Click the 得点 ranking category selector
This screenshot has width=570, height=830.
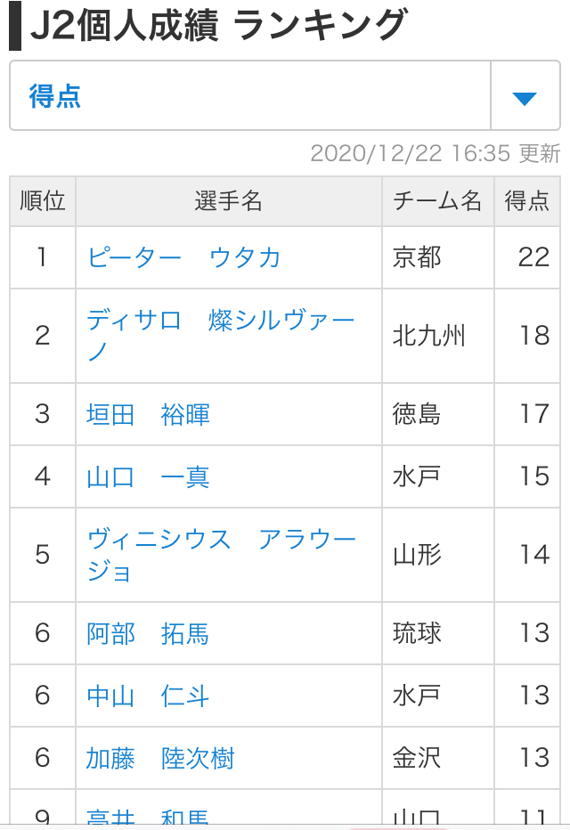(249, 96)
